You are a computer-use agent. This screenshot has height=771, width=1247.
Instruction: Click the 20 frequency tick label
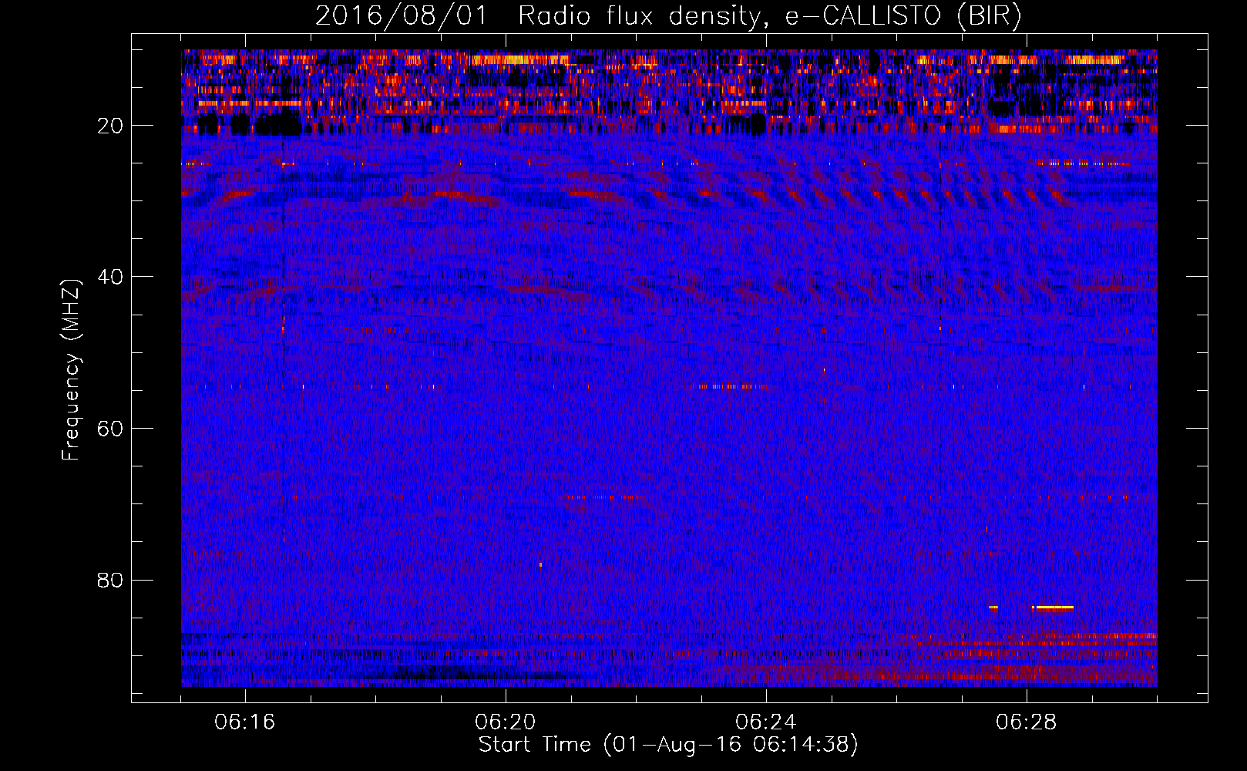click(x=110, y=126)
